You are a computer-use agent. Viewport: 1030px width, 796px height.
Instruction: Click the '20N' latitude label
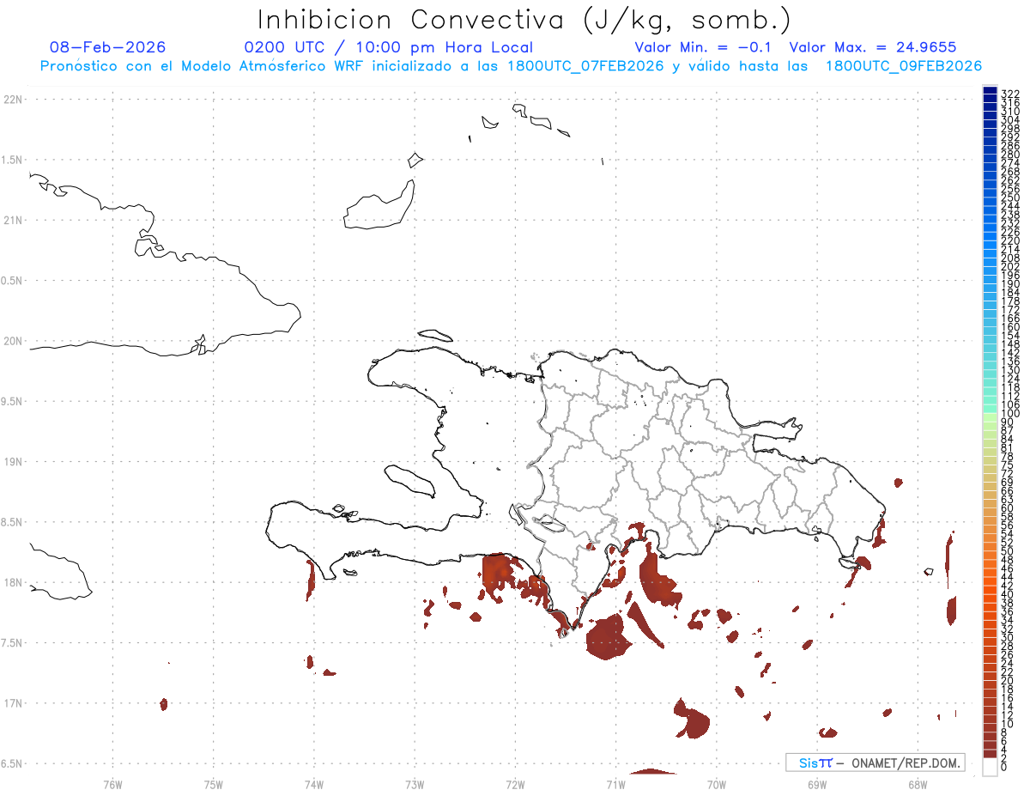[x=12, y=341]
